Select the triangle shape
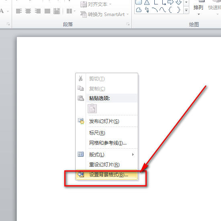The width and height of the screenshot is (221, 221). (147, 2)
